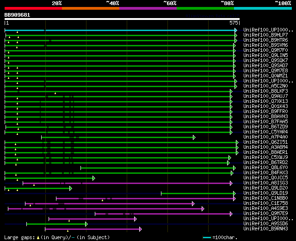Click the arrowhead ending the UniRef100_Q9LD20 bar

(x=70, y=188)
